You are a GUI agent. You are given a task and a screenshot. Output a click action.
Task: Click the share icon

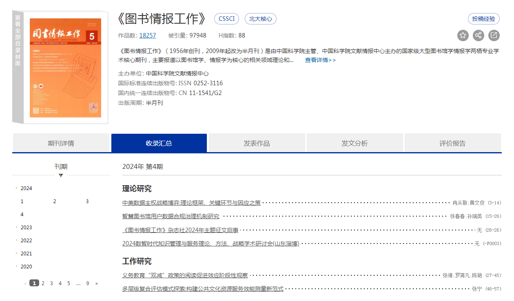[x=479, y=35]
